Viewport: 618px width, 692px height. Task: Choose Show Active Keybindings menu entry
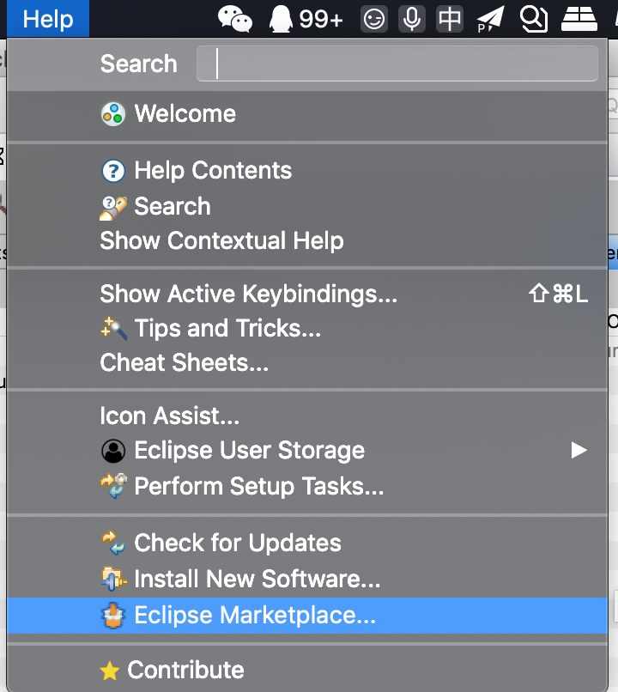tap(249, 294)
